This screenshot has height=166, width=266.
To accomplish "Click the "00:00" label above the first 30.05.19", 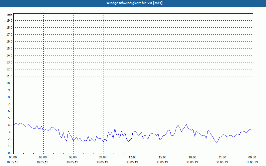I will 13,157.
